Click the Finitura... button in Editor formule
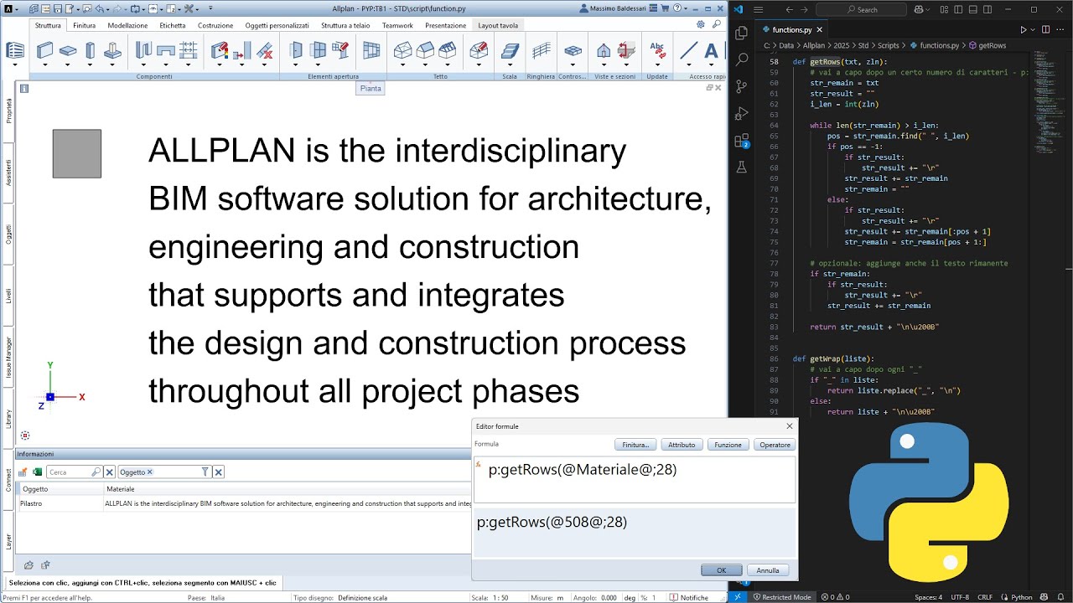This screenshot has width=1073, height=603. click(x=635, y=445)
